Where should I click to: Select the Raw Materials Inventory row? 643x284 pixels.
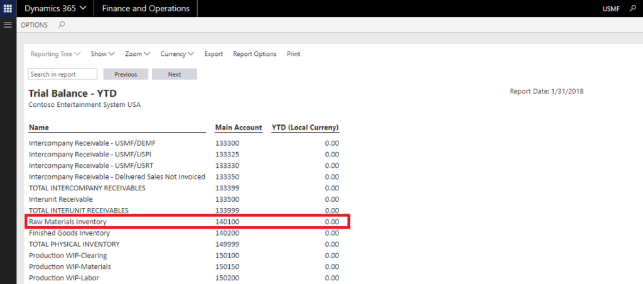(x=68, y=222)
